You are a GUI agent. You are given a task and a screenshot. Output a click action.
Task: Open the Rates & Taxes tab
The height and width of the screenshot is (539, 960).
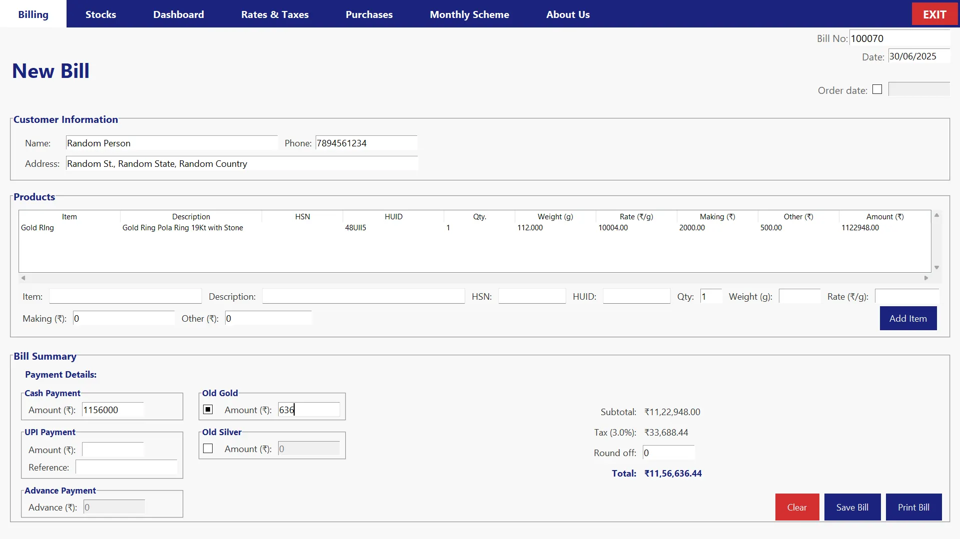(x=275, y=14)
